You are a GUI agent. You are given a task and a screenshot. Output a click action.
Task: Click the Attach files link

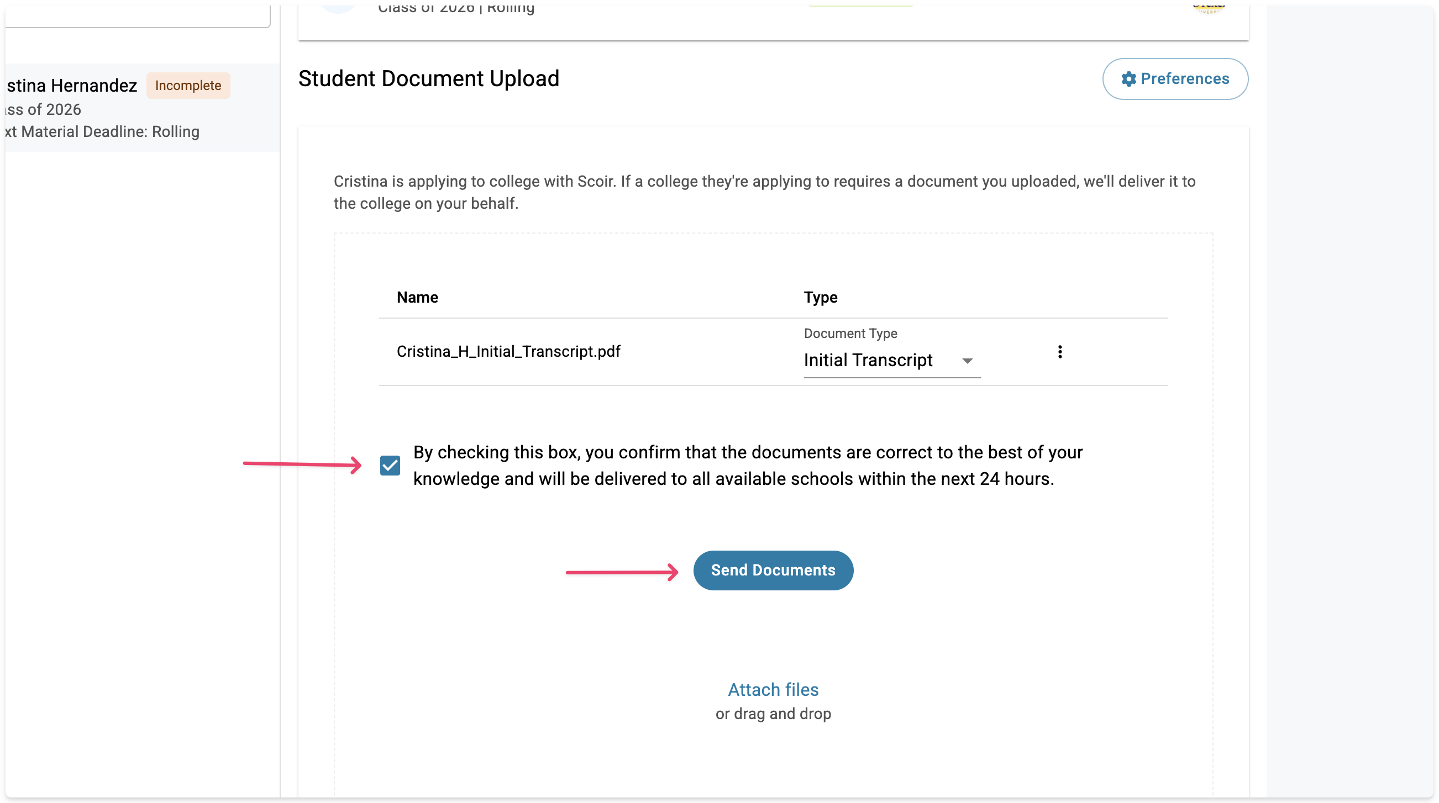point(773,690)
